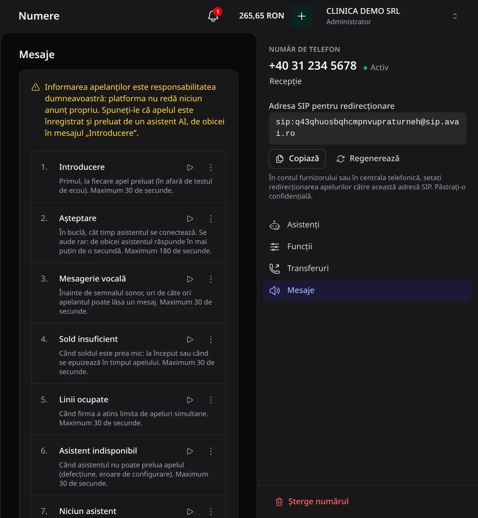Click Regenerează to renew the SIP address

pos(368,159)
